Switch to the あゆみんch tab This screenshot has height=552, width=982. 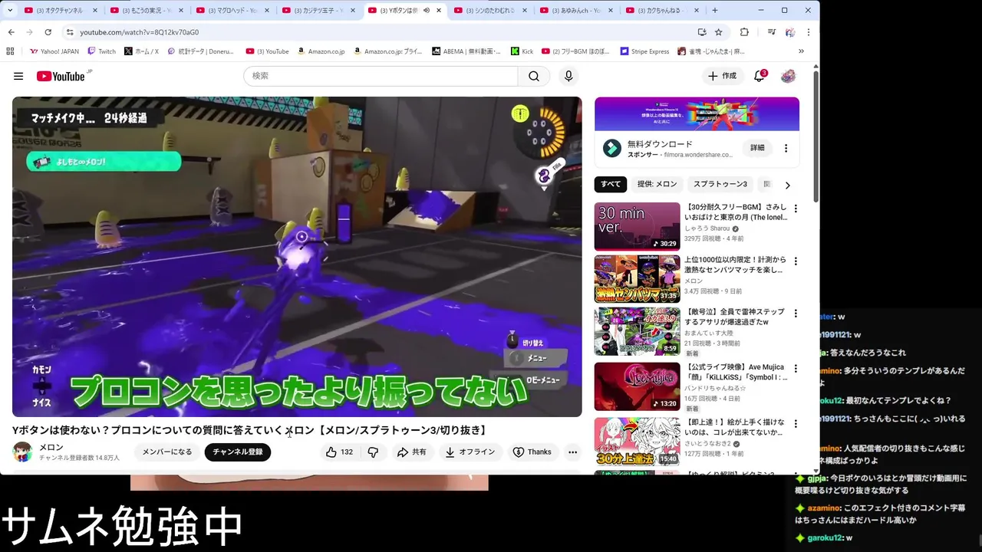tap(576, 11)
